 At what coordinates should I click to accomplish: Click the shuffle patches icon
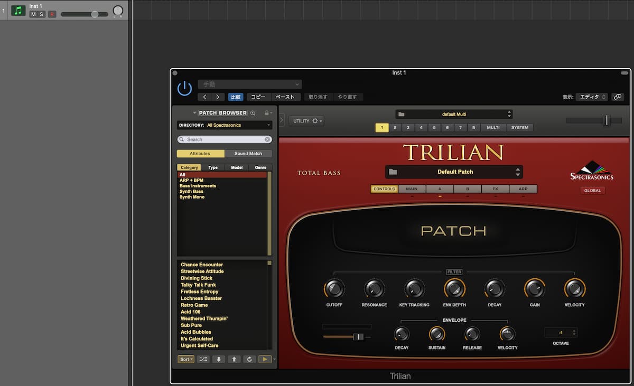(x=203, y=359)
